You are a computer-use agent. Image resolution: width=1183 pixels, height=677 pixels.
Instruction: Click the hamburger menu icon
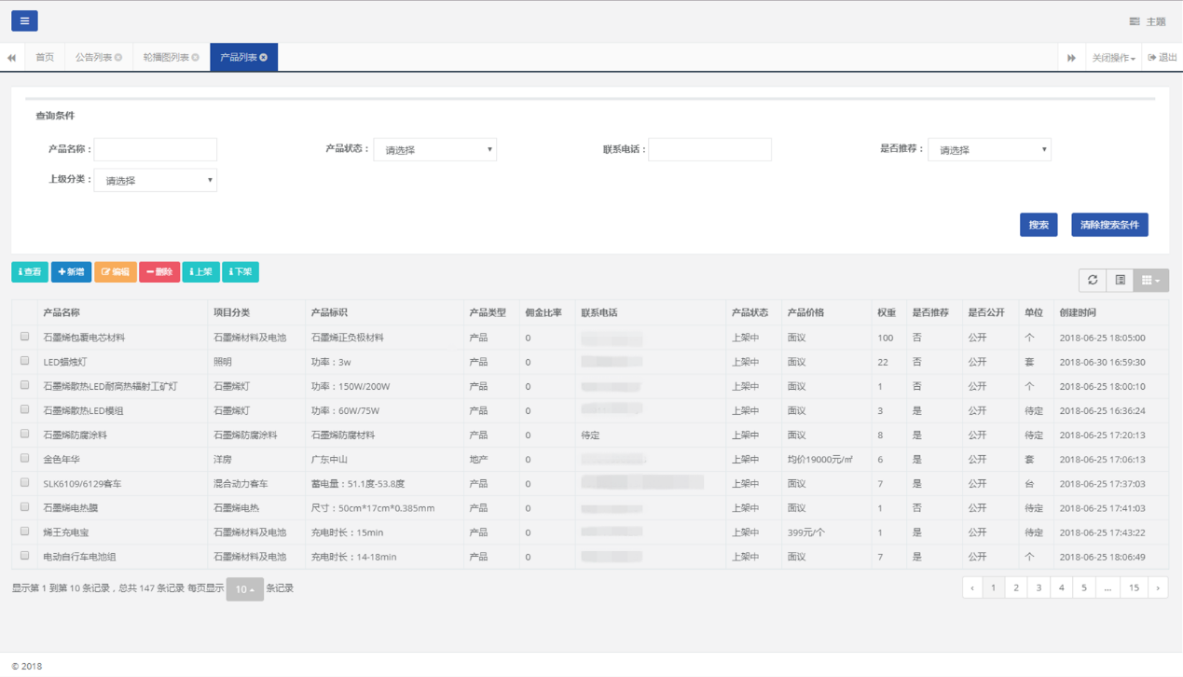[24, 21]
